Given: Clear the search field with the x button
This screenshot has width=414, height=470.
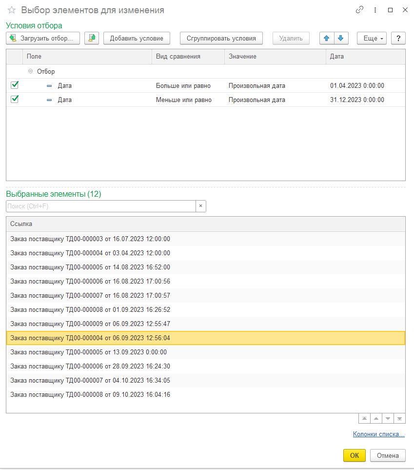Looking at the screenshot, I should click(x=201, y=206).
